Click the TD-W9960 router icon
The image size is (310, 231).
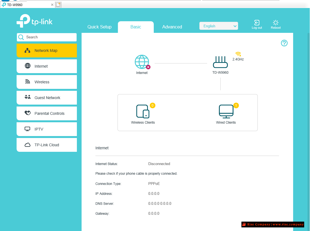click(x=220, y=62)
